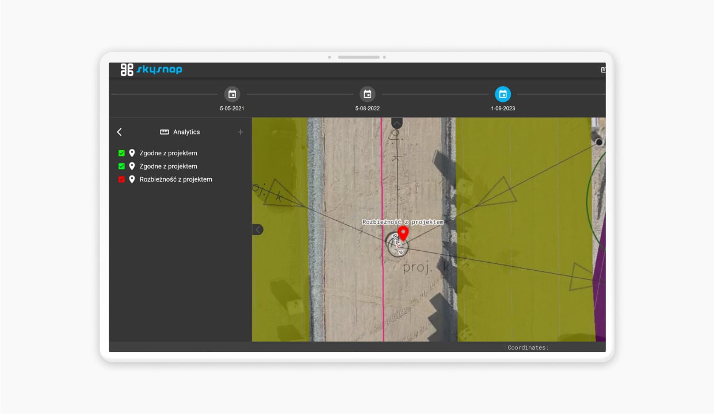Screen dimensions: 714x414
Task: Click the Rozbieżność z projektem label on the map
Action: pos(403,221)
